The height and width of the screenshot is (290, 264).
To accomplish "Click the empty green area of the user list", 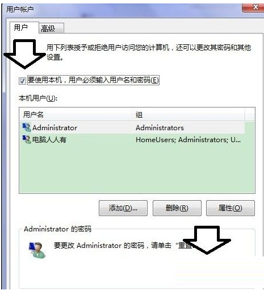I will point(137,169).
